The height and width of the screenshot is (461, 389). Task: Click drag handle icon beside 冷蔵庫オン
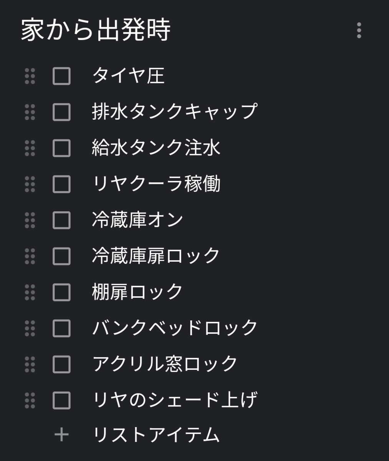[x=30, y=220]
